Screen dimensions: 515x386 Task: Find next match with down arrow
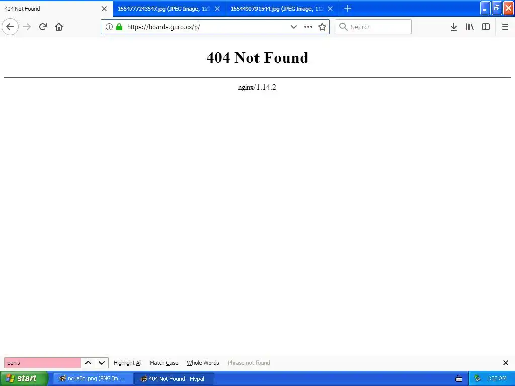click(x=102, y=363)
